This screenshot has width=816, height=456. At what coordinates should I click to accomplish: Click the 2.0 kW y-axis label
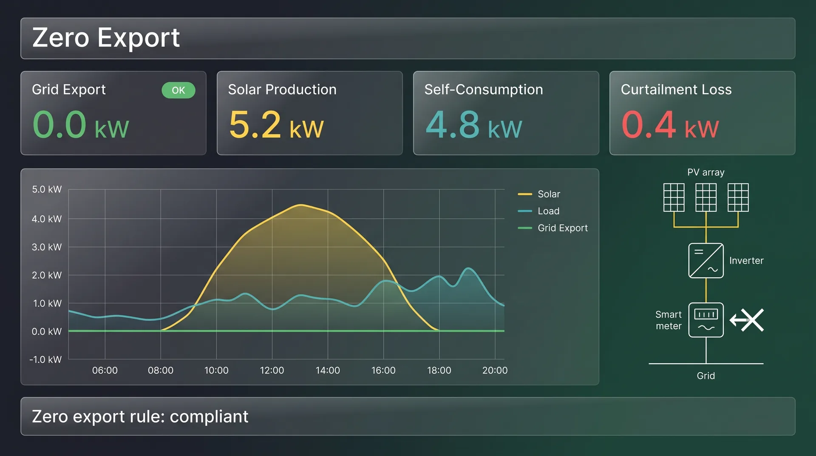(x=47, y=275)
